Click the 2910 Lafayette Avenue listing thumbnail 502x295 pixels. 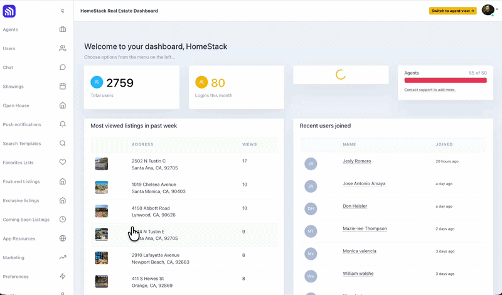(102, 258)
